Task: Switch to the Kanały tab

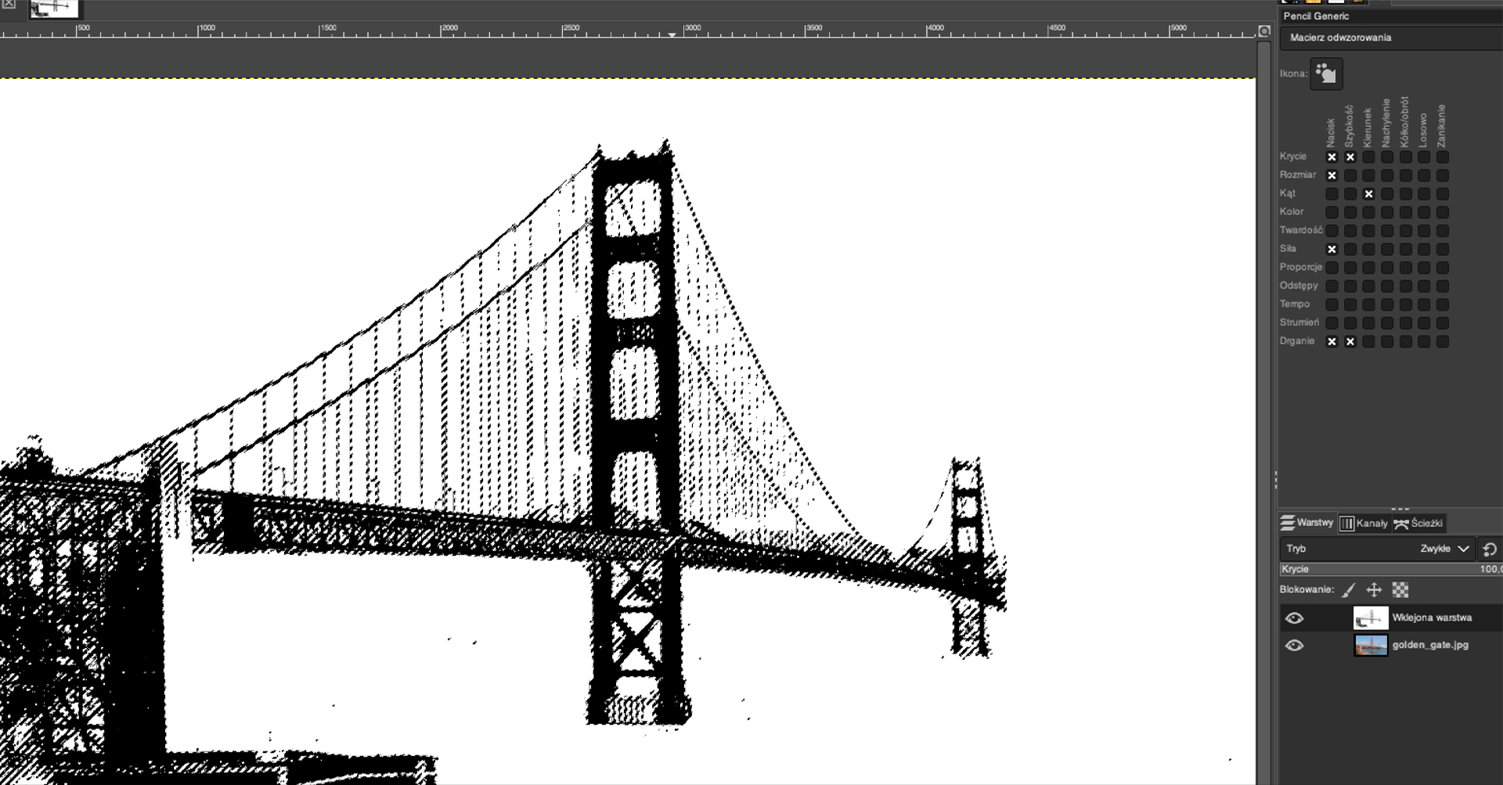Action: click(1364, 523)
